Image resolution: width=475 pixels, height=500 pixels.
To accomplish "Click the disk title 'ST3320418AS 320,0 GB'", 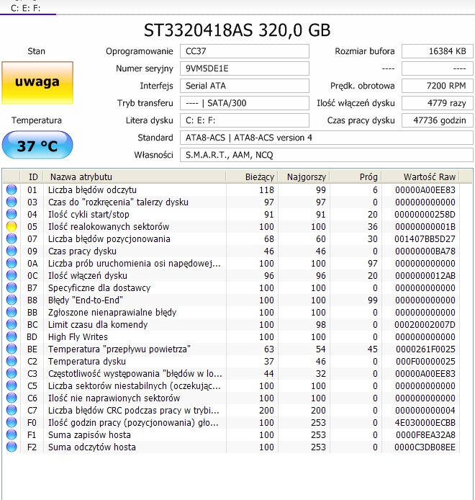I will click(x=237, y=30).
